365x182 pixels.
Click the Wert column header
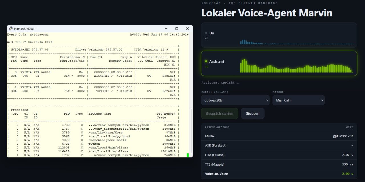click(x=350, y=127)
